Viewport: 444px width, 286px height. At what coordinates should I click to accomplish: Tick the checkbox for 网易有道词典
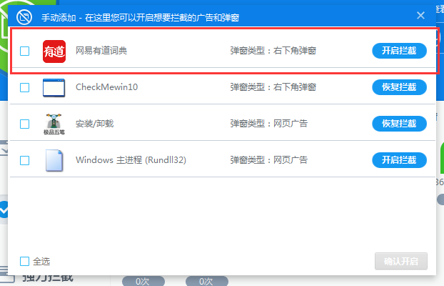pos(25,51)
